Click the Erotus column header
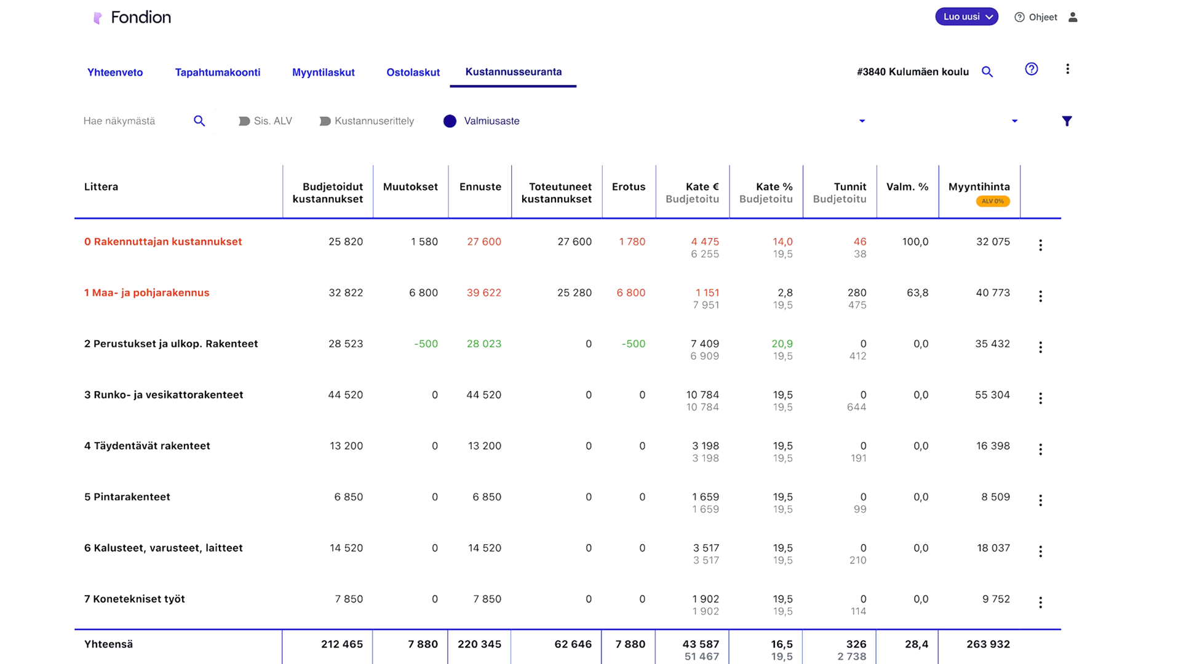The width and height of the screenshot is (1181, 664). pyautogui.click(x=629, y=187)
